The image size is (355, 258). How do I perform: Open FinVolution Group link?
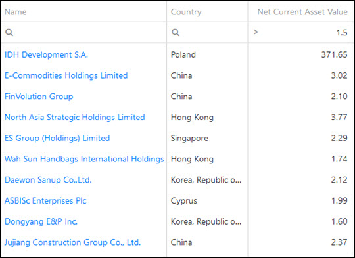[39, 97]
